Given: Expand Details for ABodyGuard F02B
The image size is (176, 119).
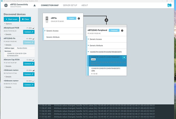Looking at the screenshot, I should (x=8, y=34).
